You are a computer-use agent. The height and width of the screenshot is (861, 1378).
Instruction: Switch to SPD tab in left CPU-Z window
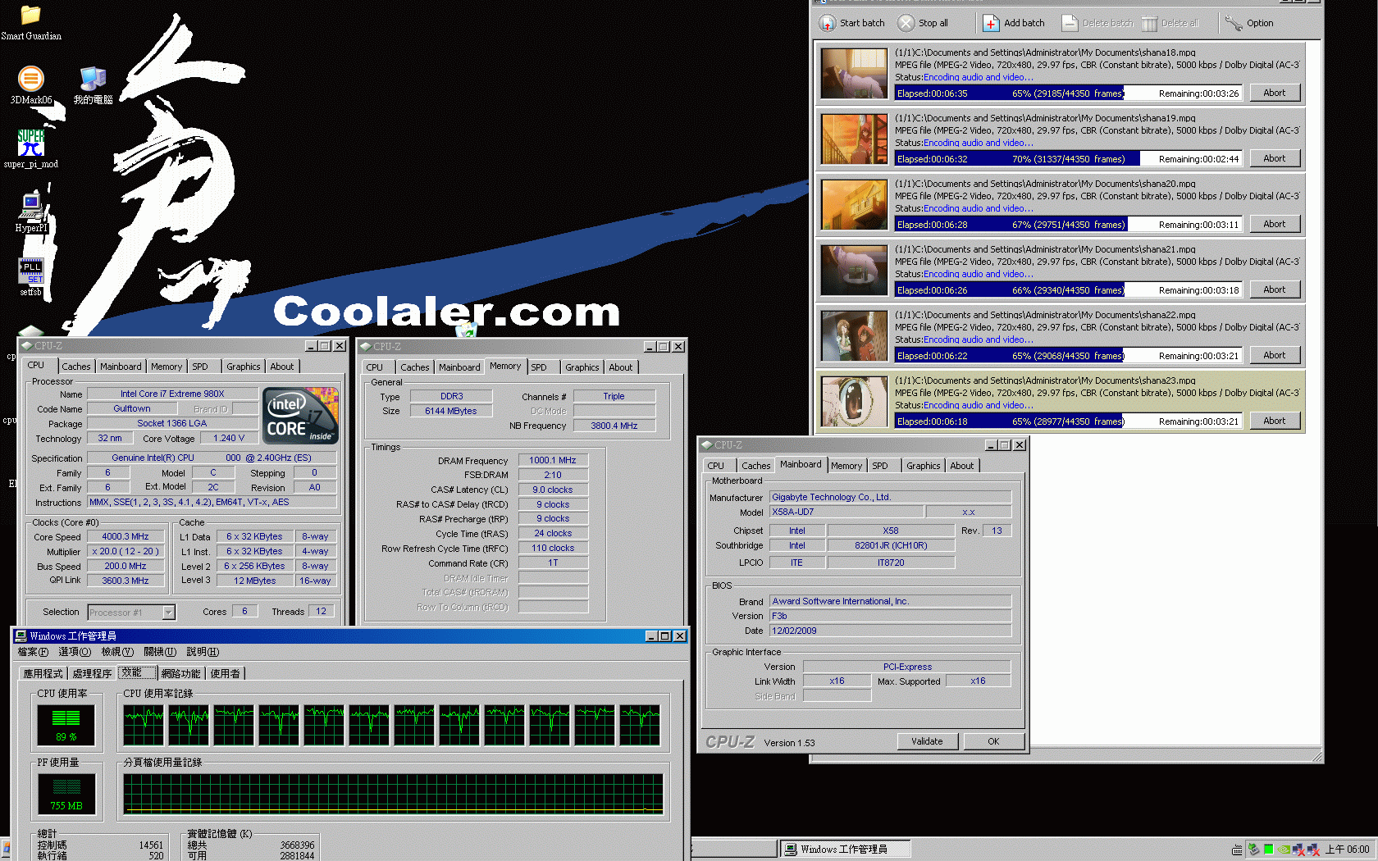coord(200,367)
